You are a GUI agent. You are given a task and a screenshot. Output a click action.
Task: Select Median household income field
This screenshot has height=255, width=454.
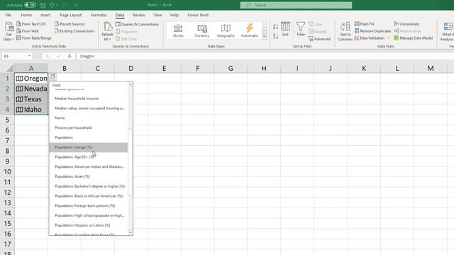click(x=88, y=98)
